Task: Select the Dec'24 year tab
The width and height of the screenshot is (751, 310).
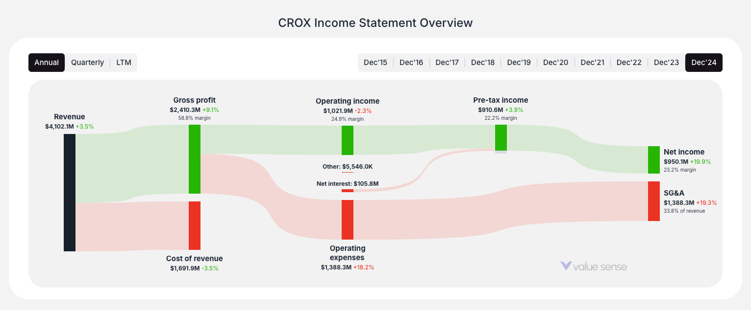Action: coord(704,63)
